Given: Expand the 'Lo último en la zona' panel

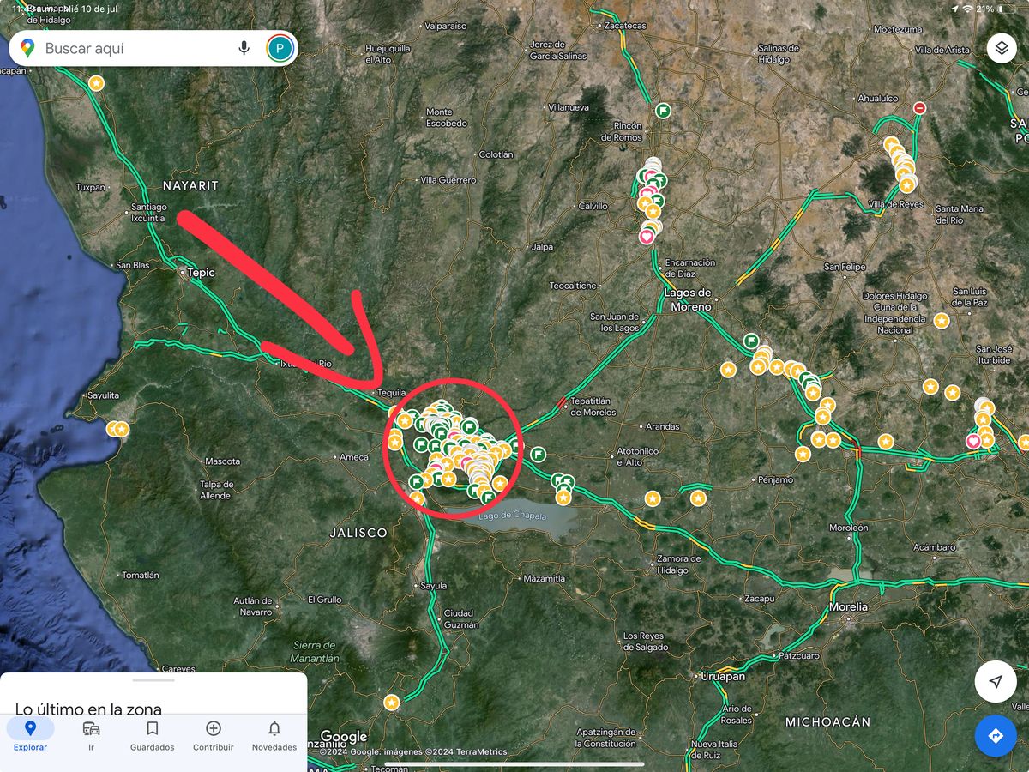Looking at the screenshot, I should (x=88, y=709).
